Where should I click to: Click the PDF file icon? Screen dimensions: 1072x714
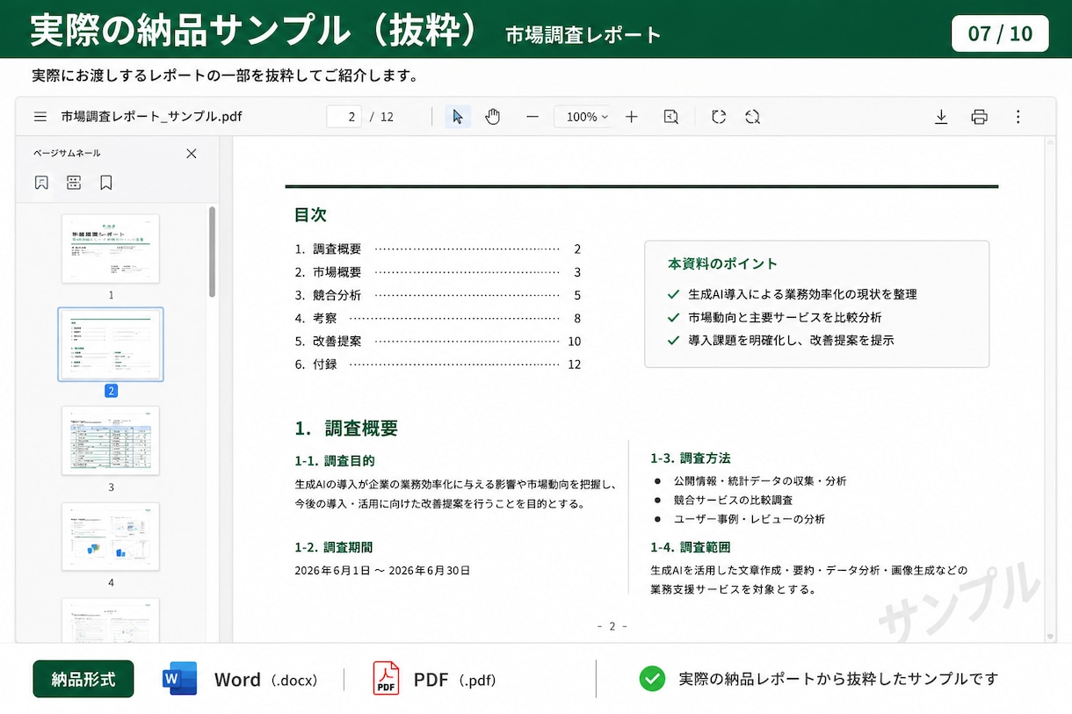pos(386,679)
